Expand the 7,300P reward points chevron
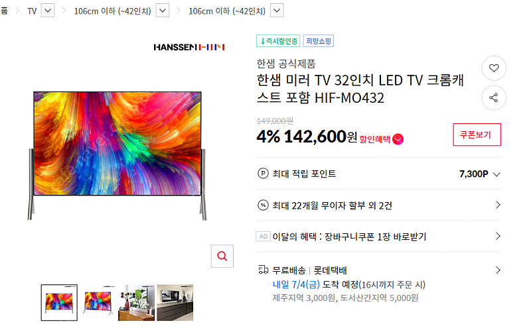 pos(496,174)
